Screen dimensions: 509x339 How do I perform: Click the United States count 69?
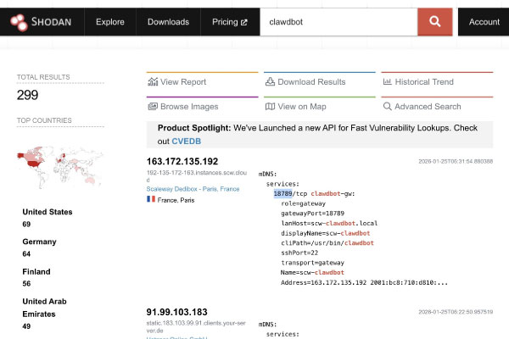pyautogui.click(x=26, y=224)
